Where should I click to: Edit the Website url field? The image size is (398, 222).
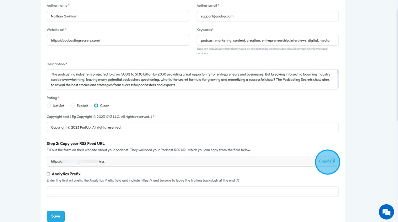tap(118, 40)
